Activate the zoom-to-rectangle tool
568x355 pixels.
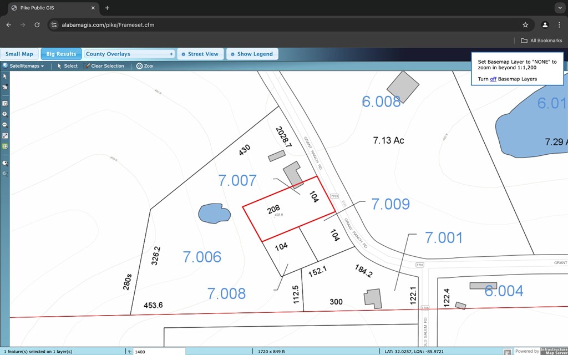point(5,103)
